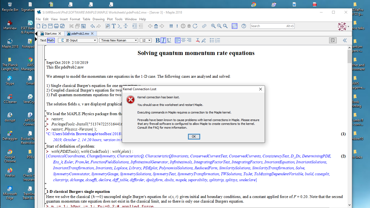Click the numbered list button
The height and width of the screenshot is (208, 370).
click(218, 40)
